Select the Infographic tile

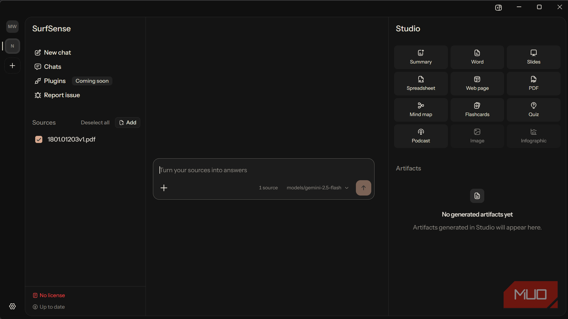(x=534, y=136)
